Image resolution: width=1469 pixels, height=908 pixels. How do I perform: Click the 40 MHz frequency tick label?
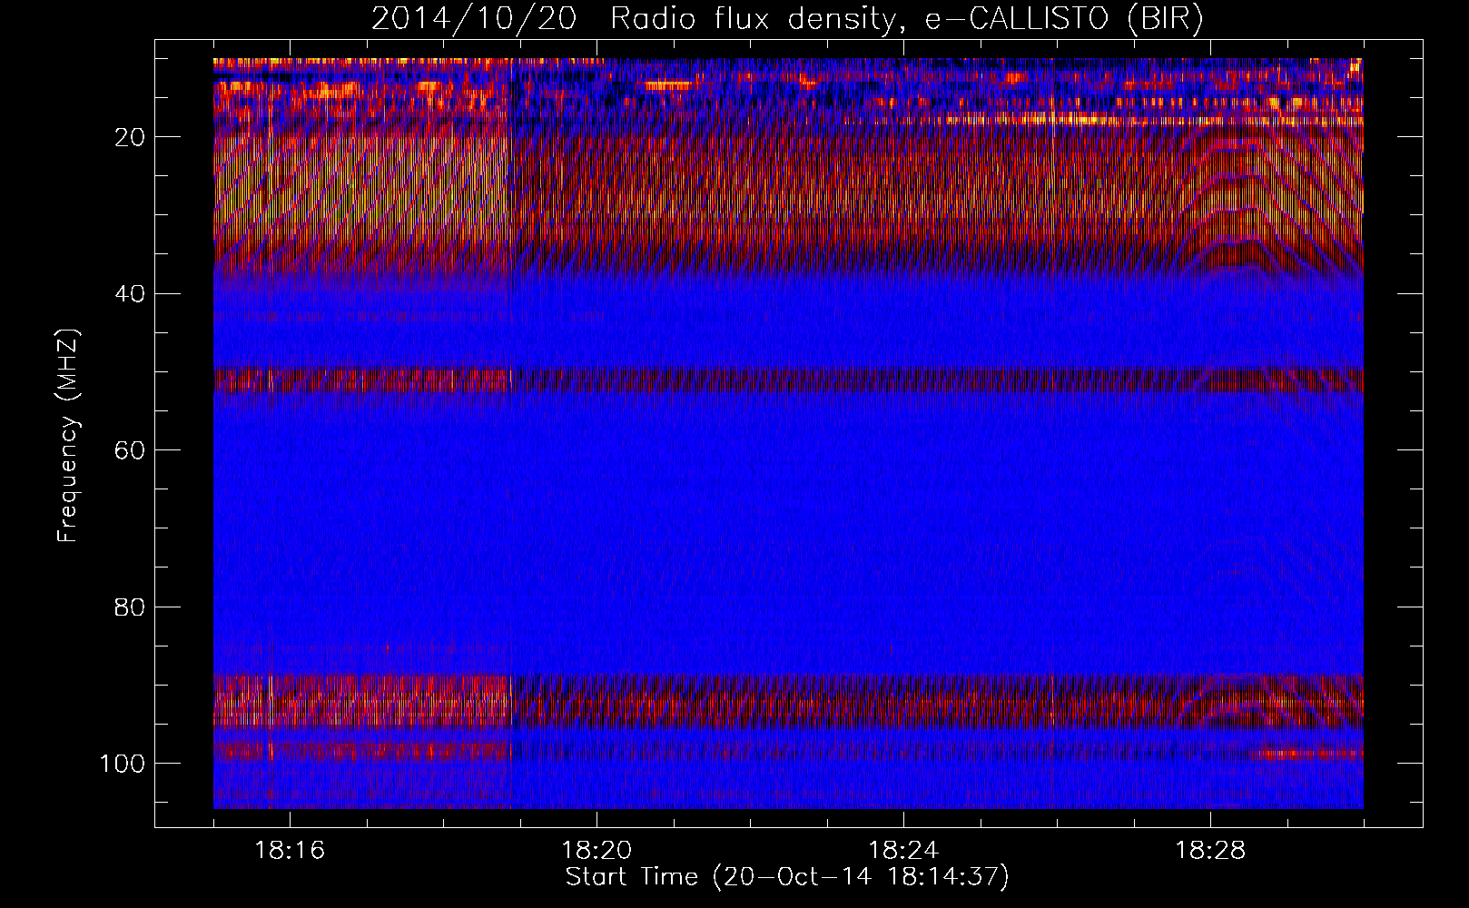[131, 294]
